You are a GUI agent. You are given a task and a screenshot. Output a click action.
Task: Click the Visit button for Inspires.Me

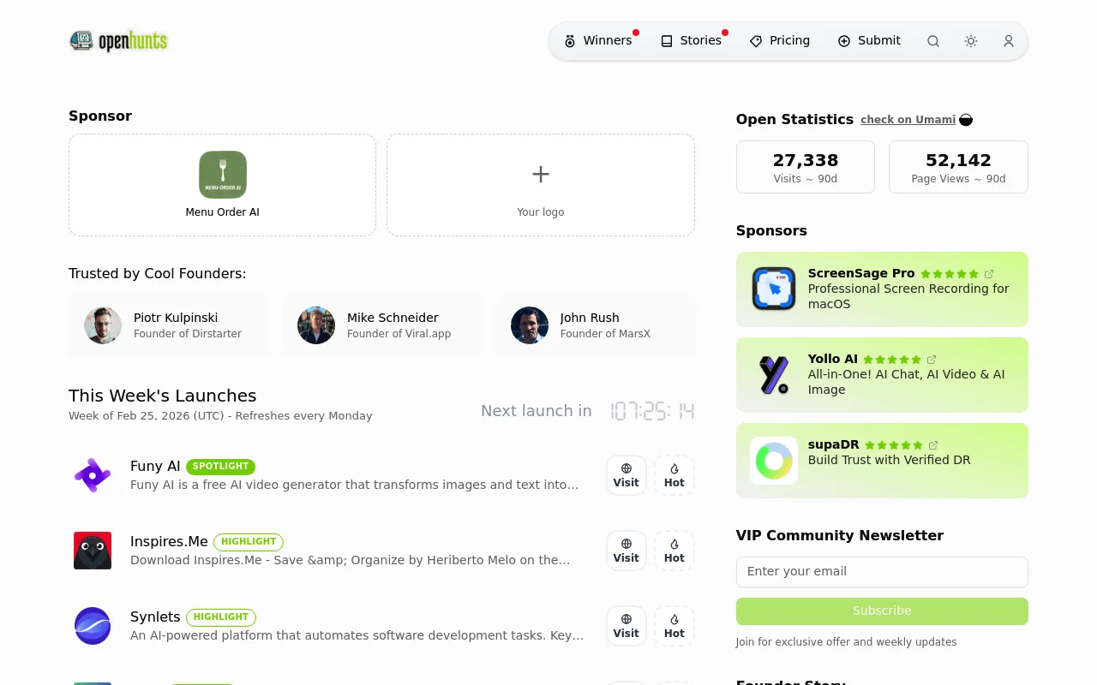626,551
